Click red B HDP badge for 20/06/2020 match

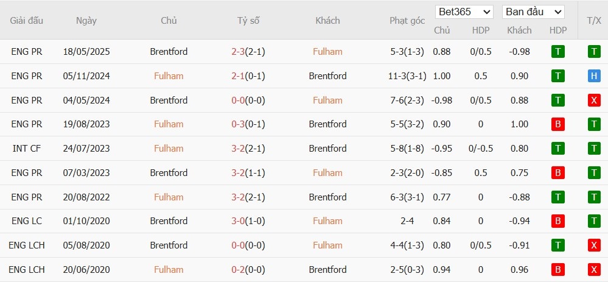tap(557, 270)
